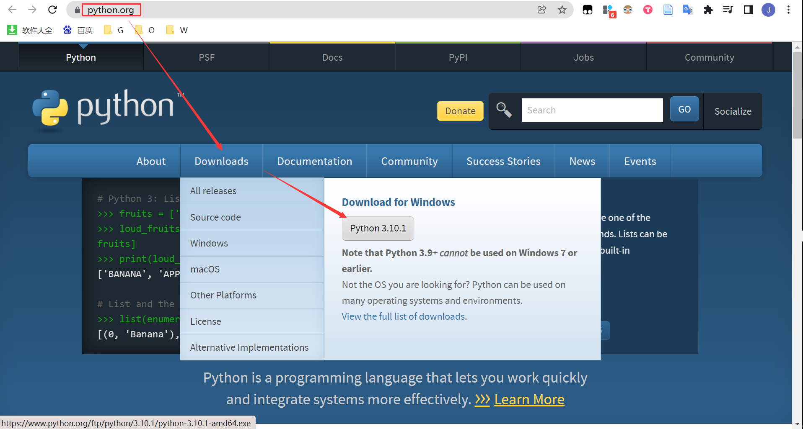Reload the page with refresh icon
The width and height of the screenshot is (803, 429).
52,10
